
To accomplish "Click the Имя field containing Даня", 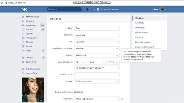I will pyautogui.click(x=97, y=28).
